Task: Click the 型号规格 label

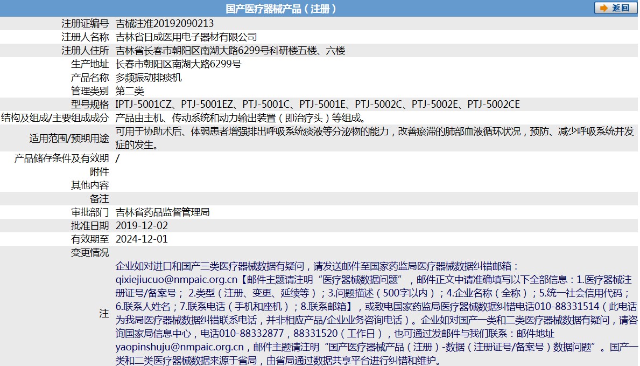Action: [90, 105]
